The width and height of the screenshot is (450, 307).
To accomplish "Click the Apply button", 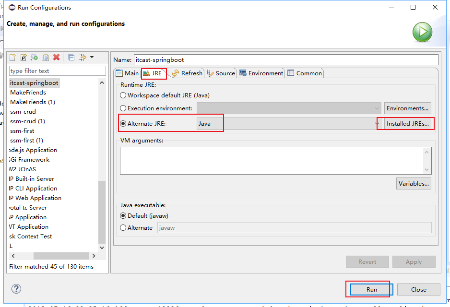I will pyautogui.click(x=414, y=261).
